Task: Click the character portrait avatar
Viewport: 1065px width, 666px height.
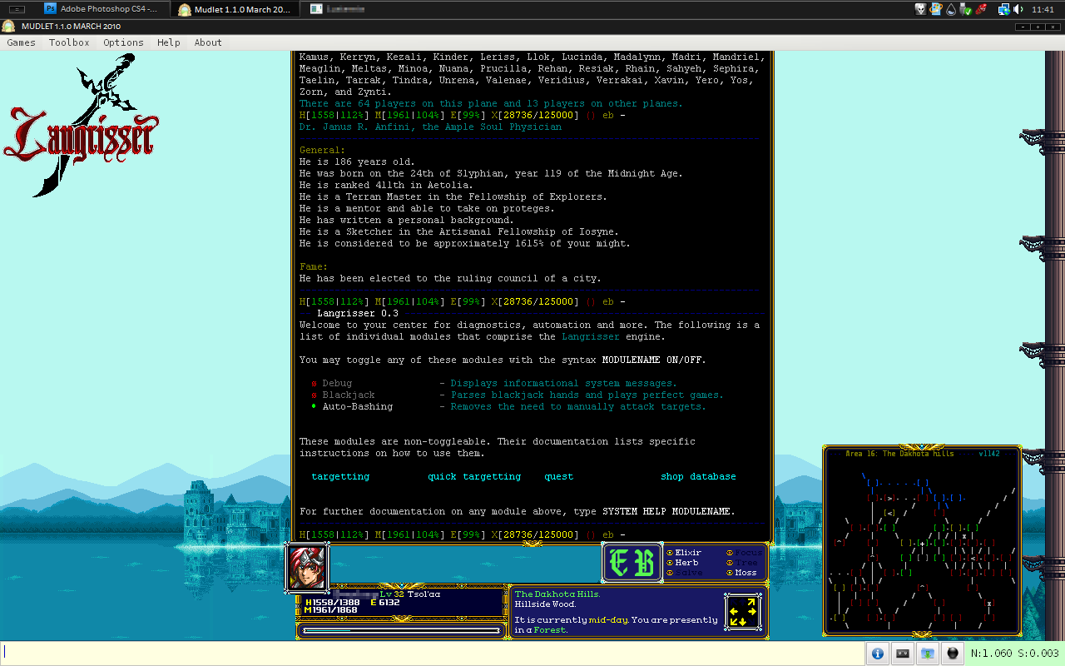Action: click(x=307, y=568)
